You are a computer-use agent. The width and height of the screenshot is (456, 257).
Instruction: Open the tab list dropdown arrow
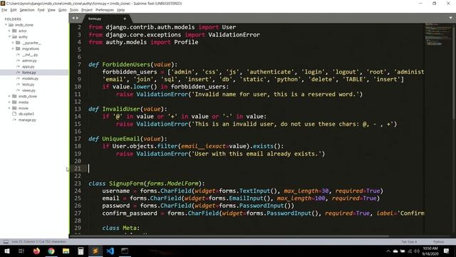coord(450,18)
